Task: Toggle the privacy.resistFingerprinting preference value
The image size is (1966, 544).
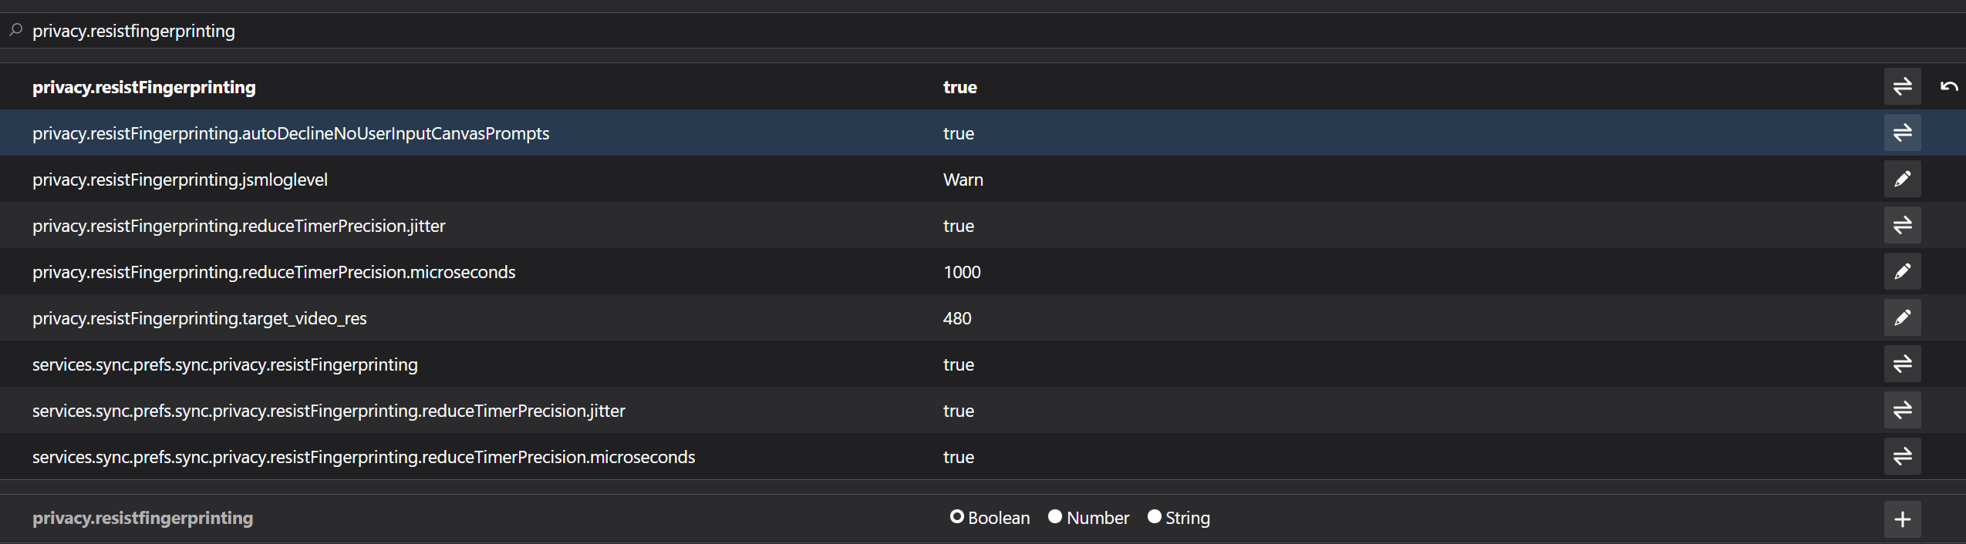Action: point(1902,86)
